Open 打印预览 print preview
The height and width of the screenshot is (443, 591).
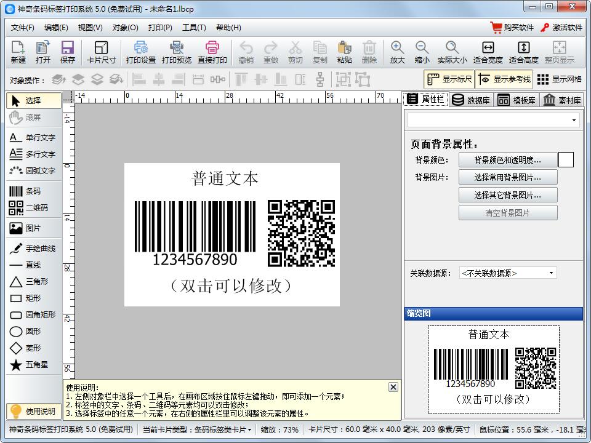point(177,52)
